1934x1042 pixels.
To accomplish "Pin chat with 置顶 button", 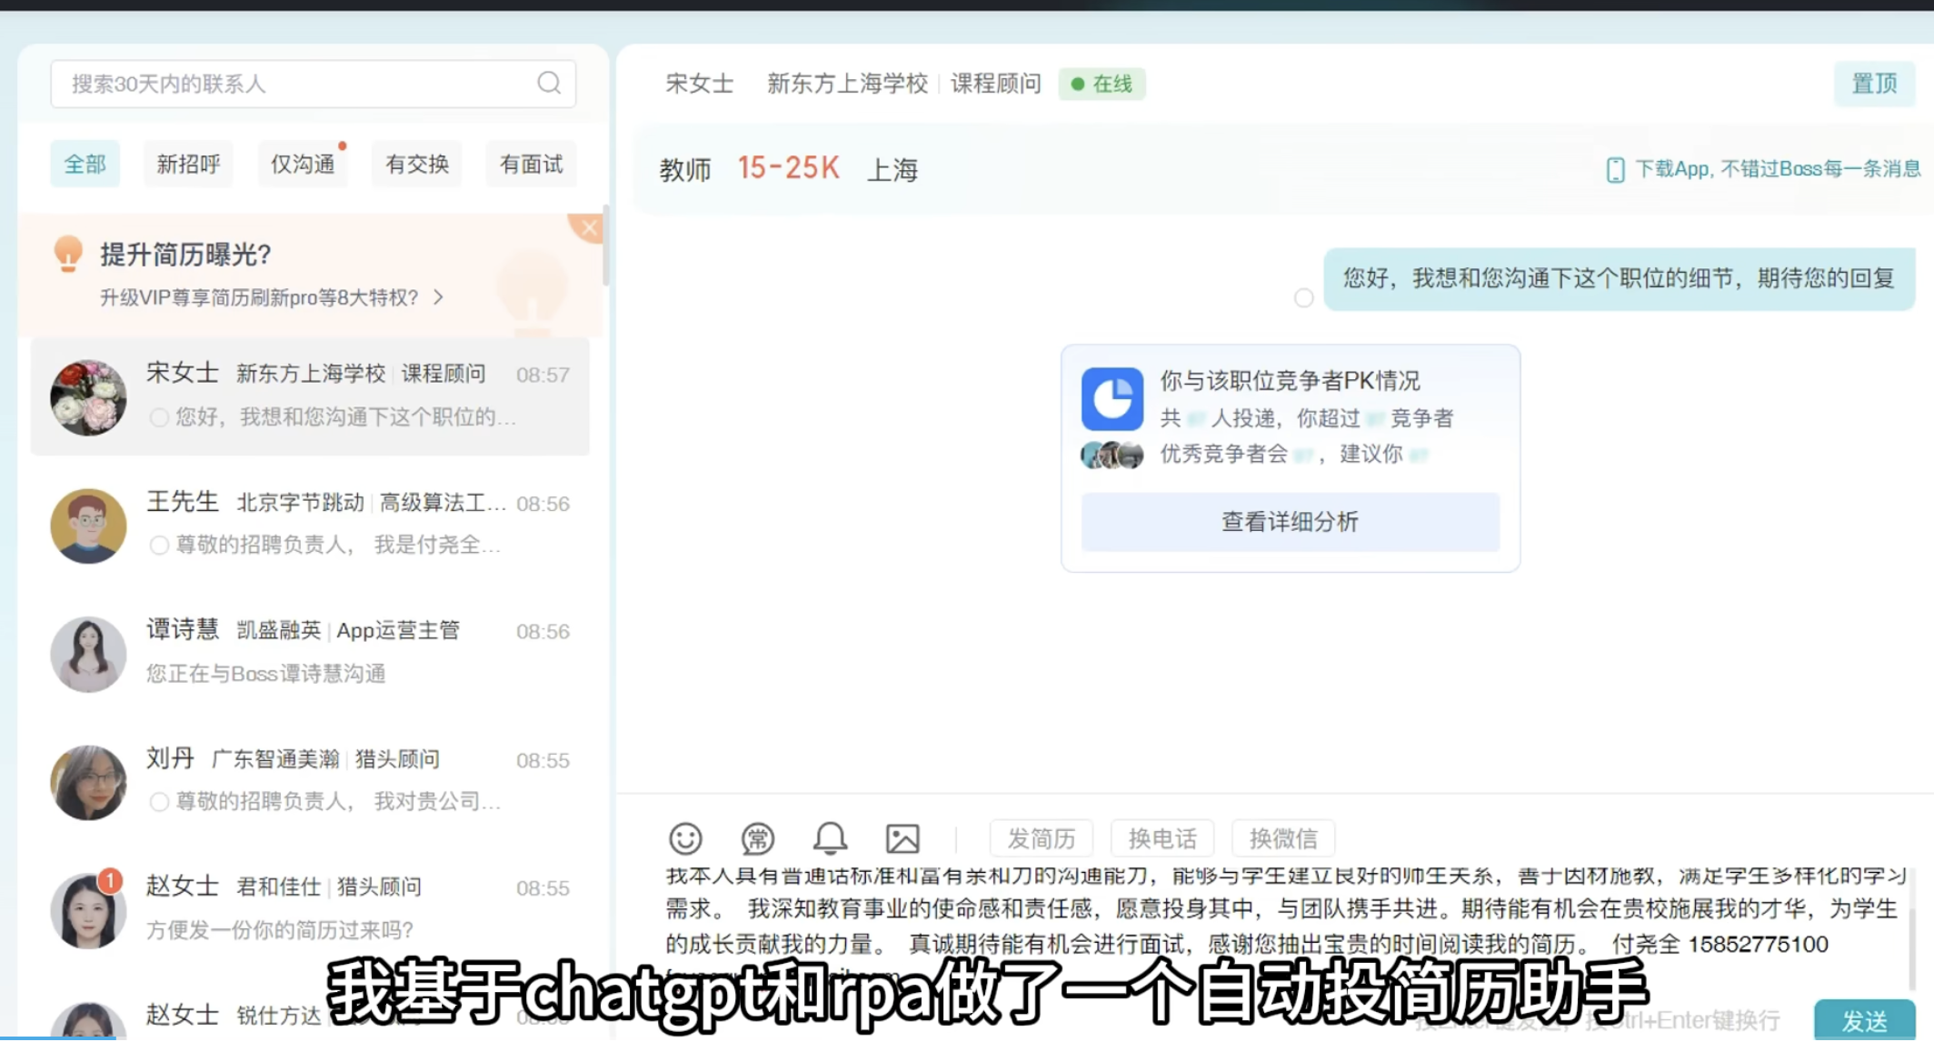I will tap(1874, 84).
